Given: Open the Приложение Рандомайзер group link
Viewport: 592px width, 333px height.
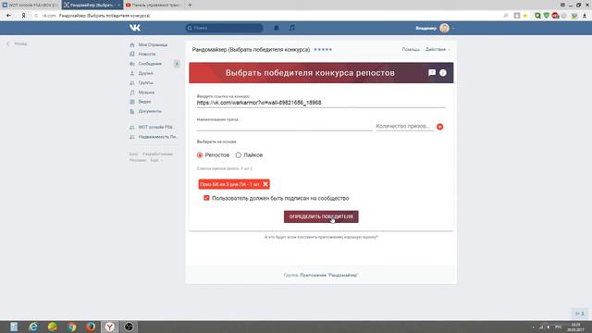Looking at the screenshot, I should [x=329, y=276].
